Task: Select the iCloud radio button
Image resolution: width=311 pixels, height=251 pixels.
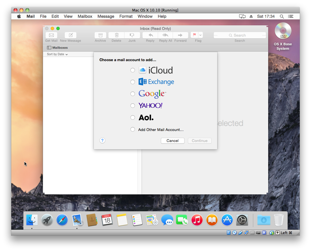Action: 133,70
